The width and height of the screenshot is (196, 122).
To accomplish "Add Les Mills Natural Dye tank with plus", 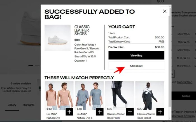I will tap(69, 112).
